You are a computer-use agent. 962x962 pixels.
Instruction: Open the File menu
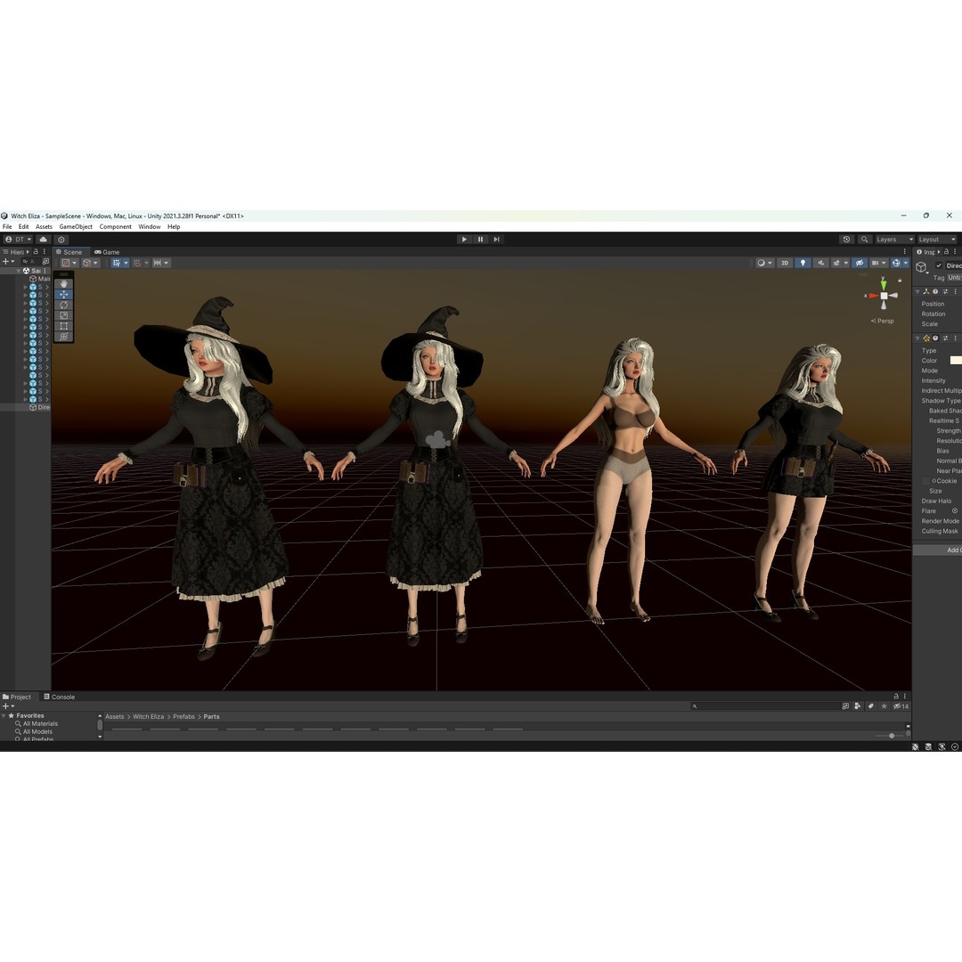(7, 226)
